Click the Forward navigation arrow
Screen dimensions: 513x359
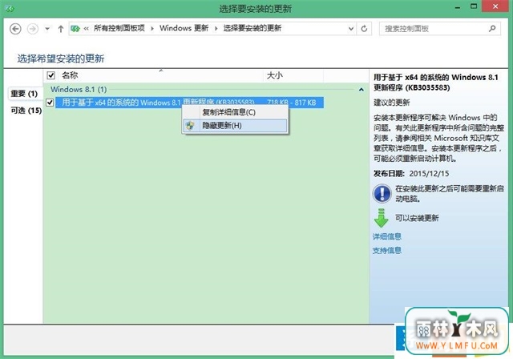click(x=32, y=29)
